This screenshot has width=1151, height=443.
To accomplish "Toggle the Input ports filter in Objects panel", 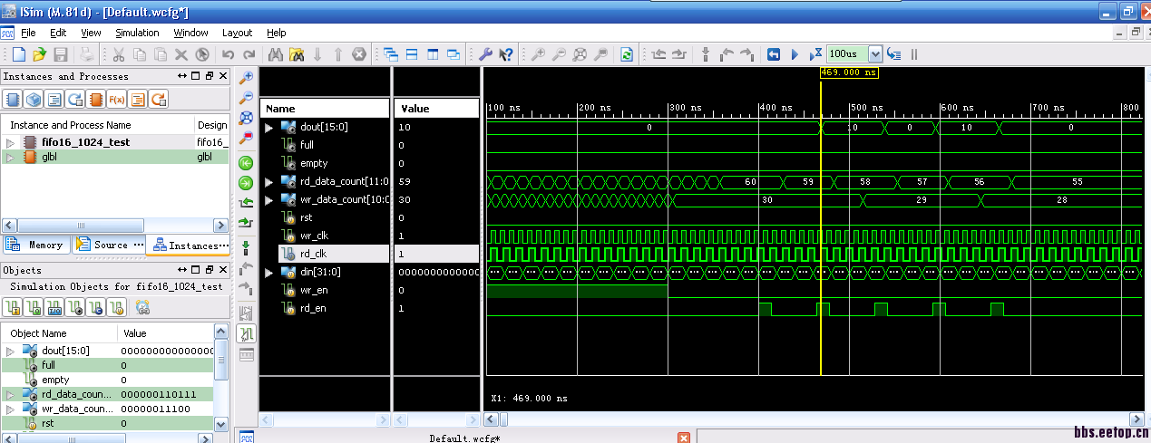I will tap(14, 309).
